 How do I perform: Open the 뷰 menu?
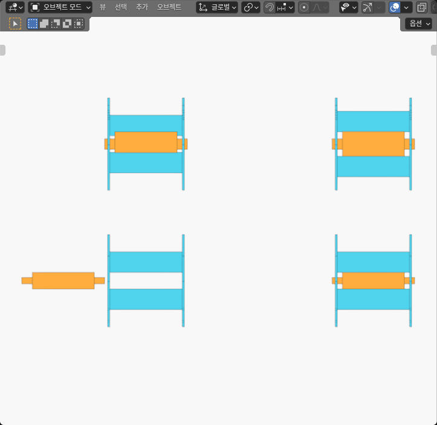click(x=103, y=7)
